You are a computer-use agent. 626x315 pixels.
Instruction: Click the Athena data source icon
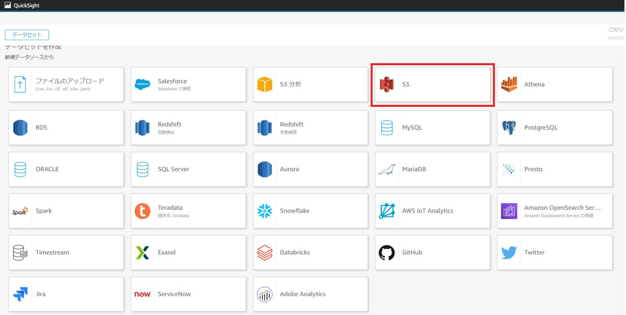click(509, 84)
